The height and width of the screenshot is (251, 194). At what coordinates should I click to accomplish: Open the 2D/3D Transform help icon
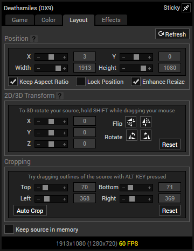click(60, 96)
